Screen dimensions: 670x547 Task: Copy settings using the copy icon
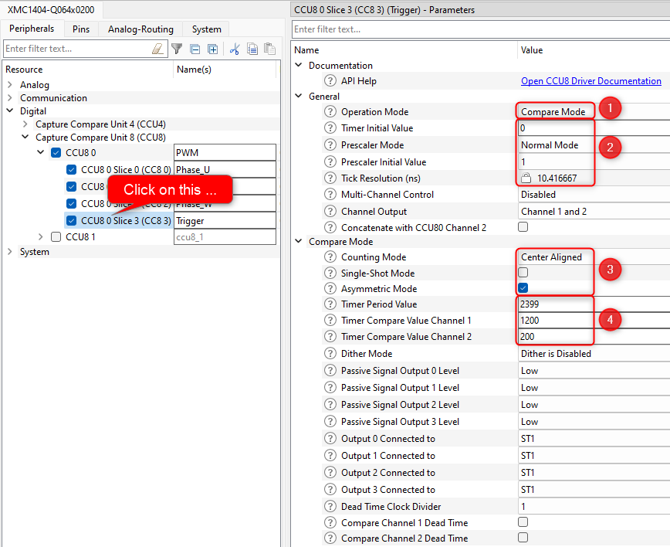point(252,49)
